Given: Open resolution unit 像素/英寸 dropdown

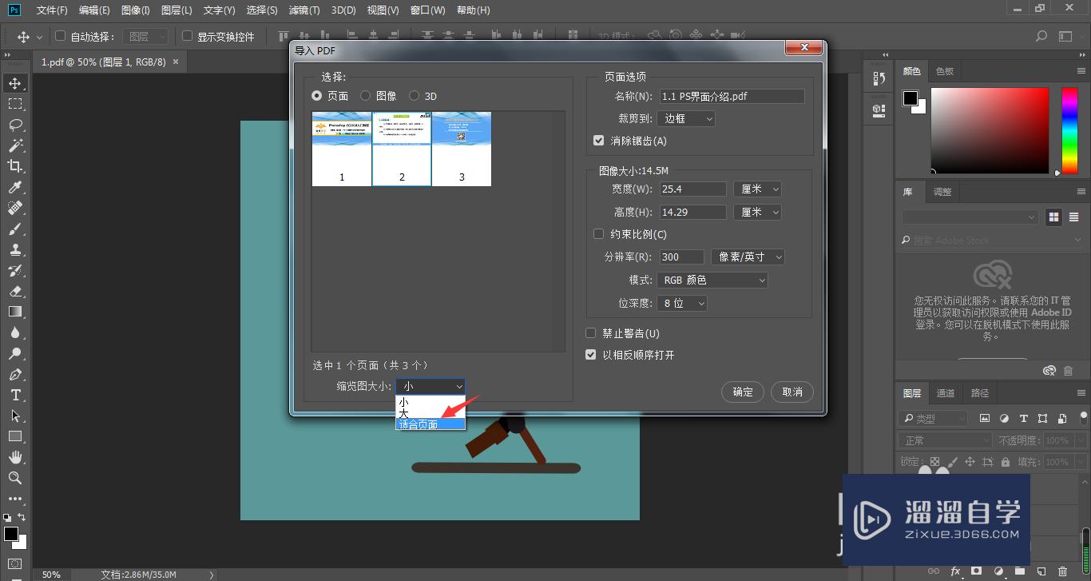Looking at the screenshot, I should tap(748, 257).
